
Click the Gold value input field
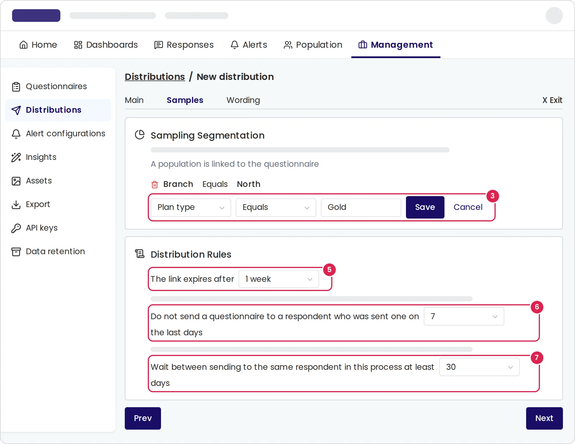[x=361, y=207]
